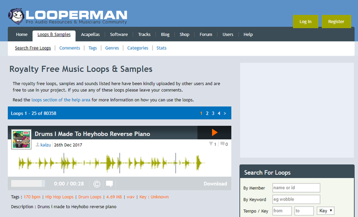Screen dimensions: 358x217
Task: Open the Categories sub-tab
Action: tap(138, 48)
